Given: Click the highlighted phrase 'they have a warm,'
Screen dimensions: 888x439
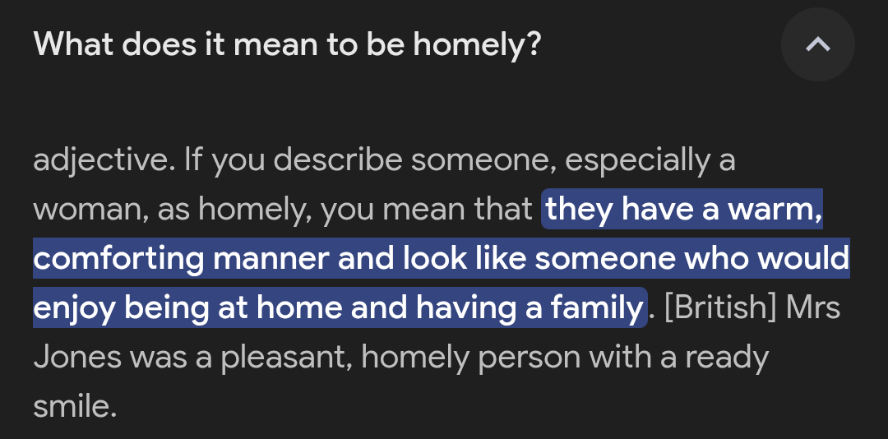Looking at the screenshot, I should click(683, 209).
